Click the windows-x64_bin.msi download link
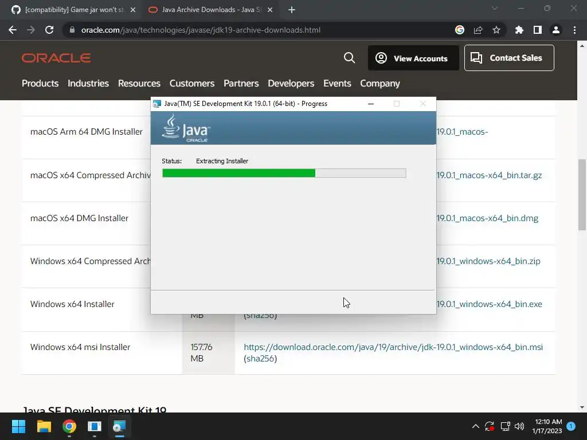 click(x=393, y=347)
